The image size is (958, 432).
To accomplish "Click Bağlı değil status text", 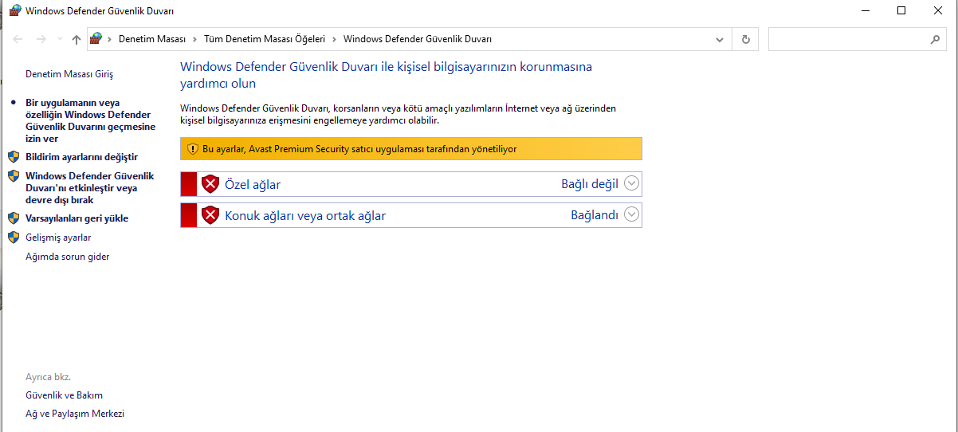I will coord(590,185).
